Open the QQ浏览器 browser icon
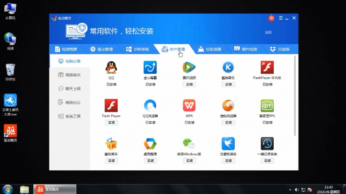Image resolution: width=346 pixels, height=194 pixels. [150, 105]
